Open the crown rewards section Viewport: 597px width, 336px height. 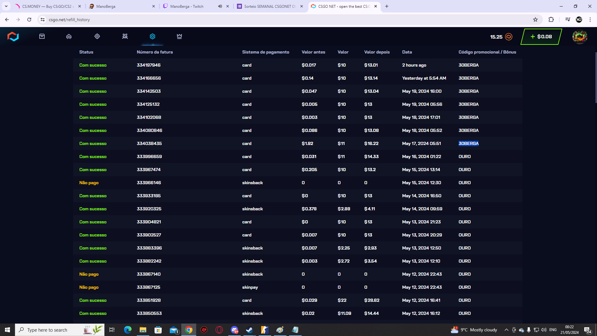click(179, 36)
